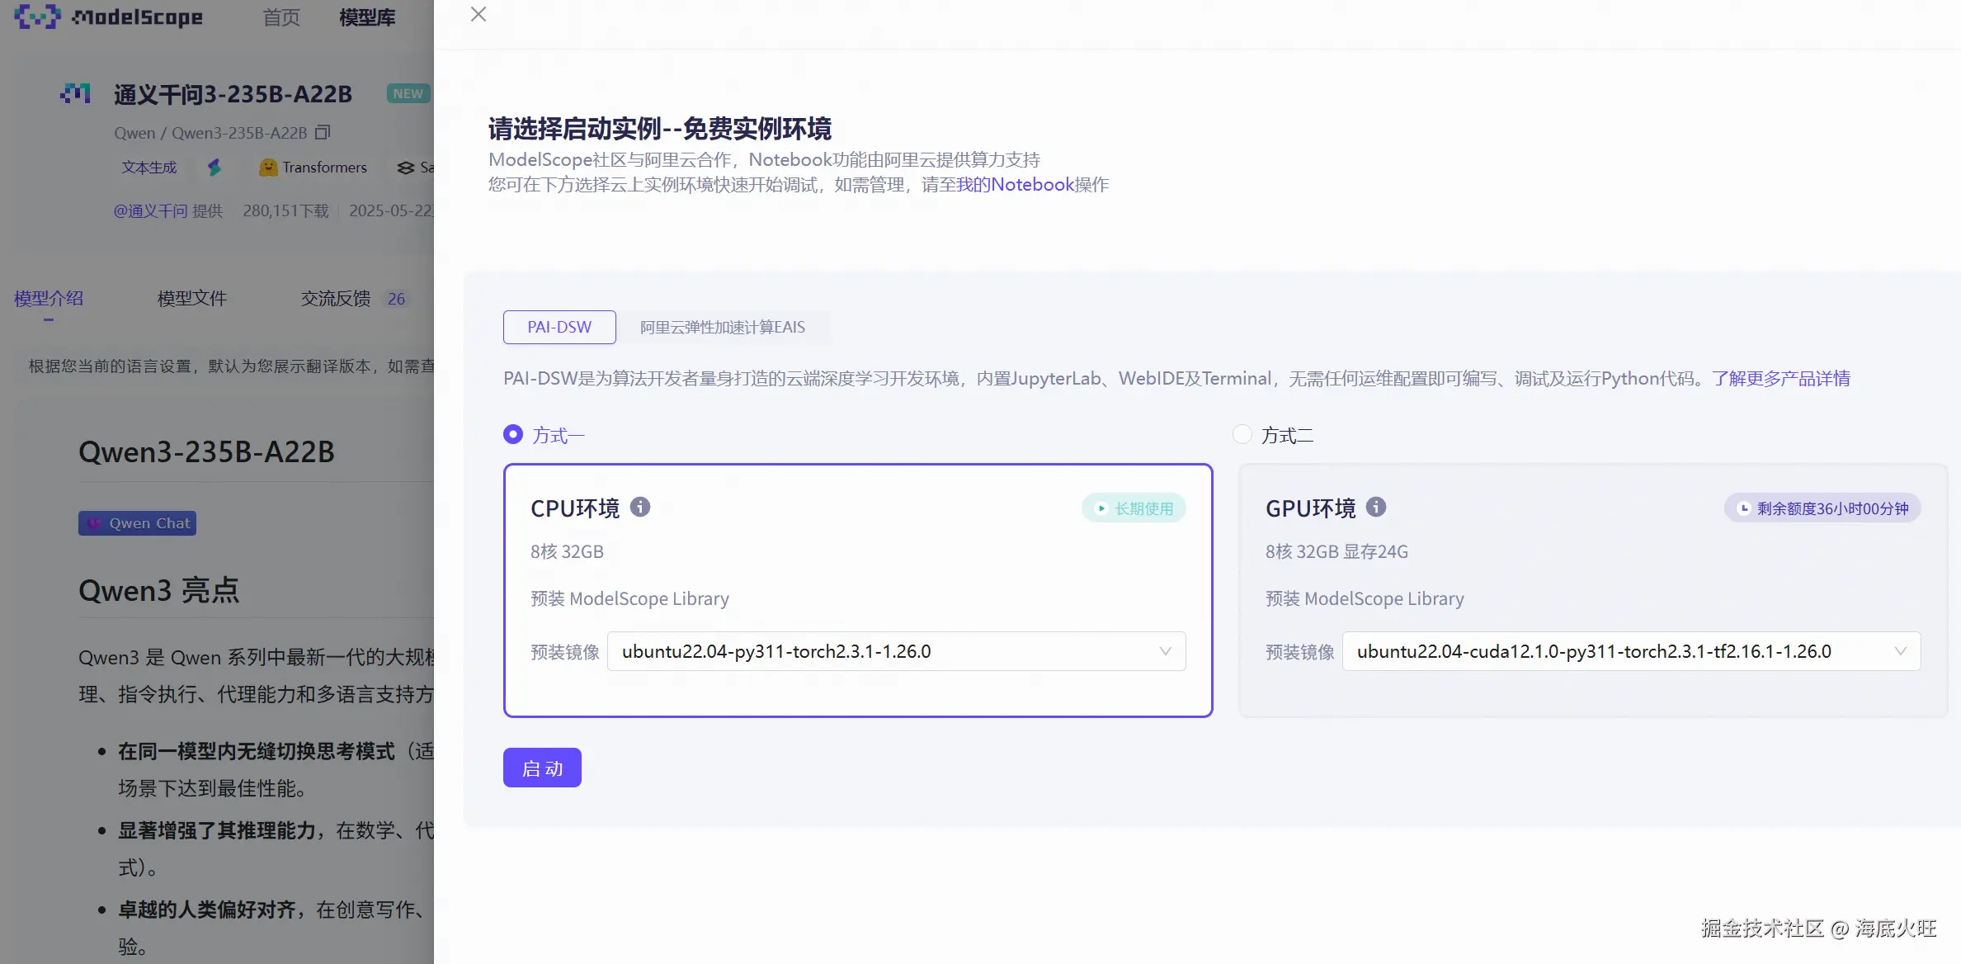
Task: Expand GPU image list via chevron arrow
Action: (x=1900, y=651)
